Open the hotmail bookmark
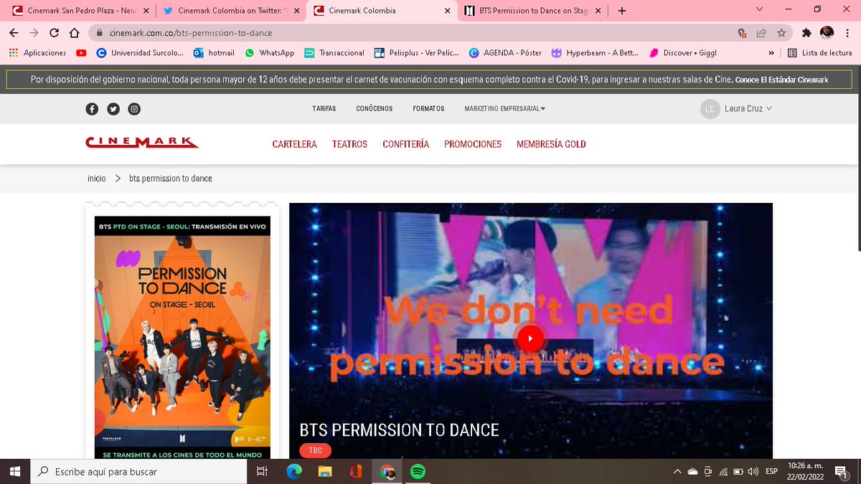Viewport: 861px width, 484px height. [214, 52]
